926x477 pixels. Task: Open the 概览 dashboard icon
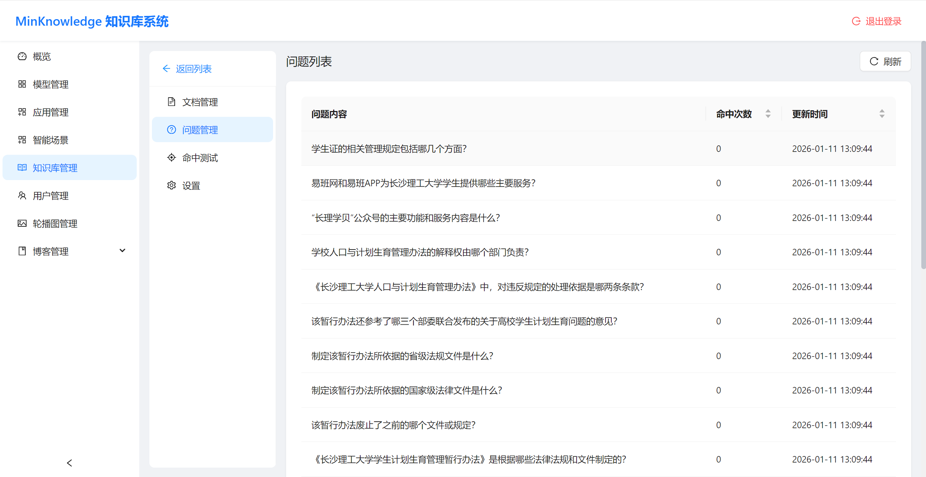(22, 56)
